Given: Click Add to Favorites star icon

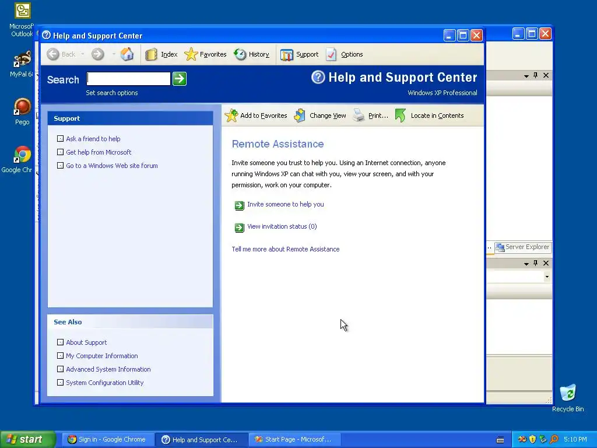Looking at the screenshot, I should tap(231, 116).
